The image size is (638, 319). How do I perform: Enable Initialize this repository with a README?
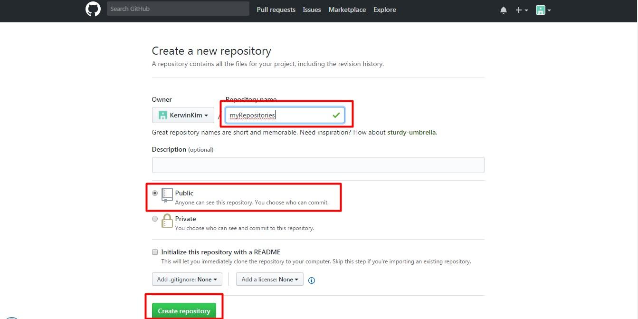[x=155, y=252]
